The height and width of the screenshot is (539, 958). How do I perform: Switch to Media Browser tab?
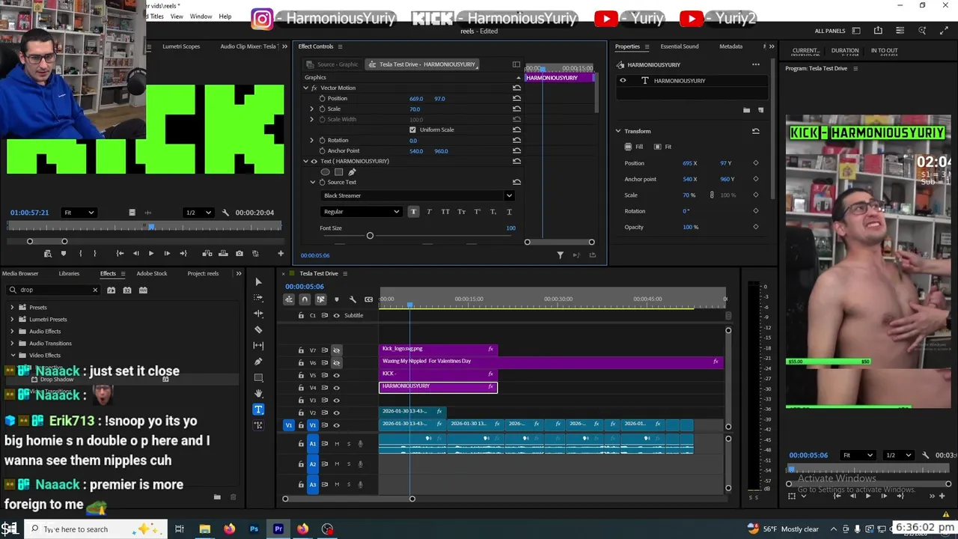(x=20, y=273)
